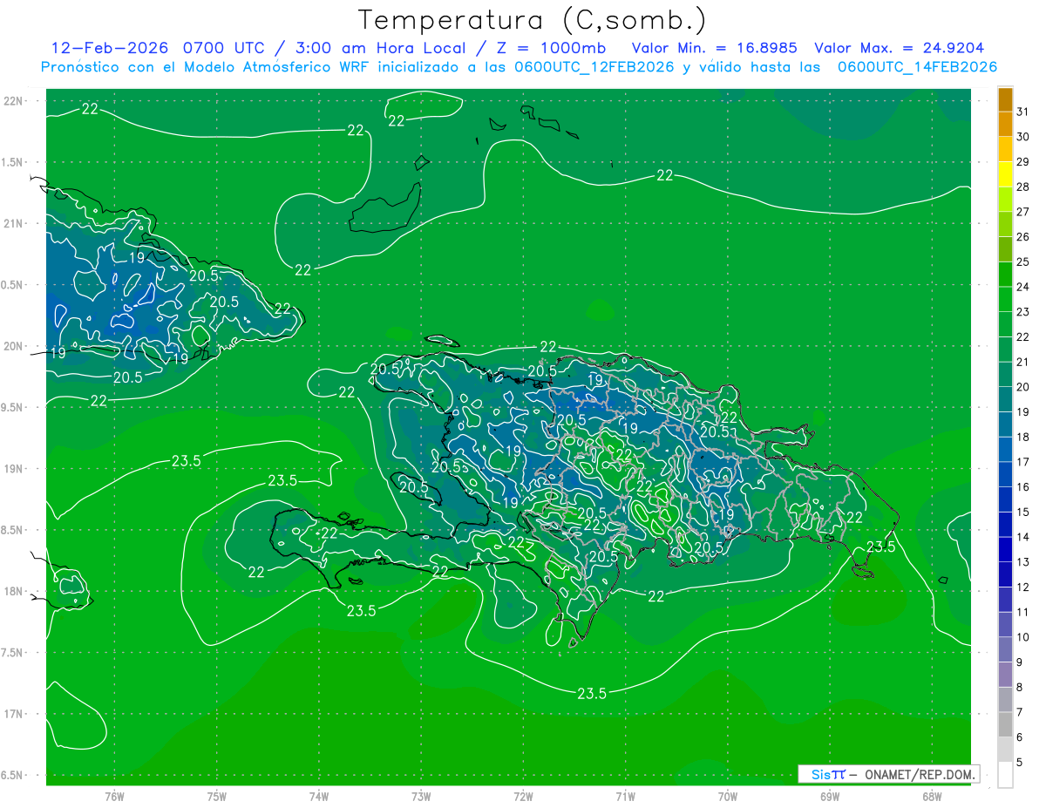Click the "Temperatura (C,somb.)" map title

tap(532, 20)
